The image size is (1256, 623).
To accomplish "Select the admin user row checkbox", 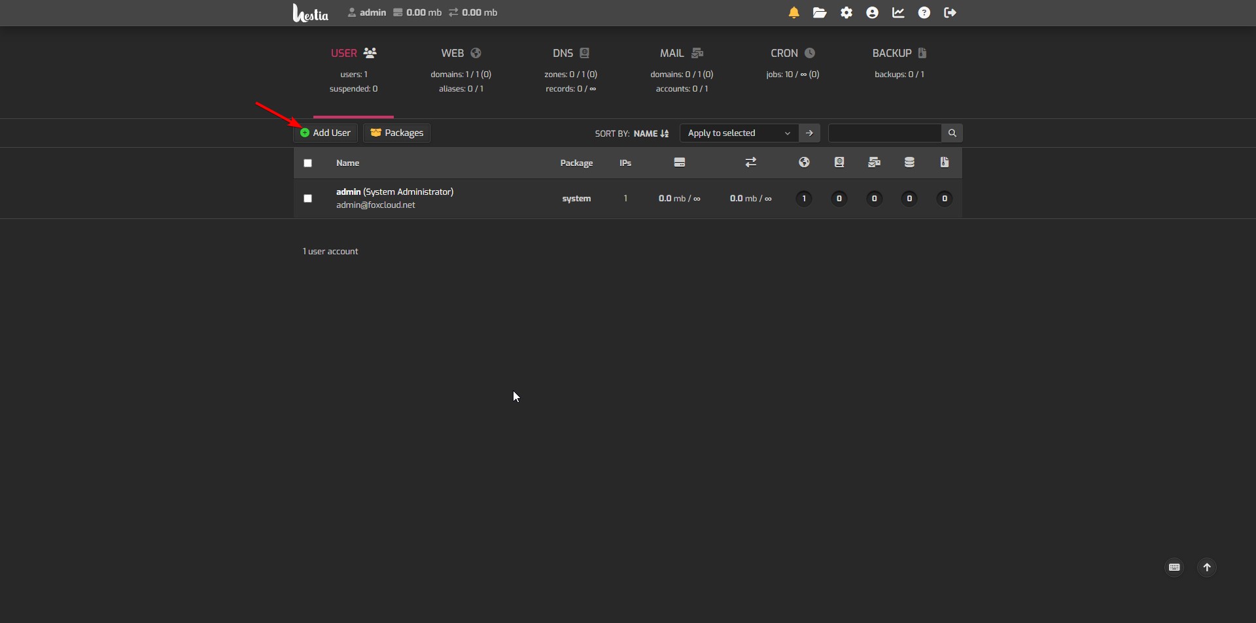I will click(x=308, y=199).
